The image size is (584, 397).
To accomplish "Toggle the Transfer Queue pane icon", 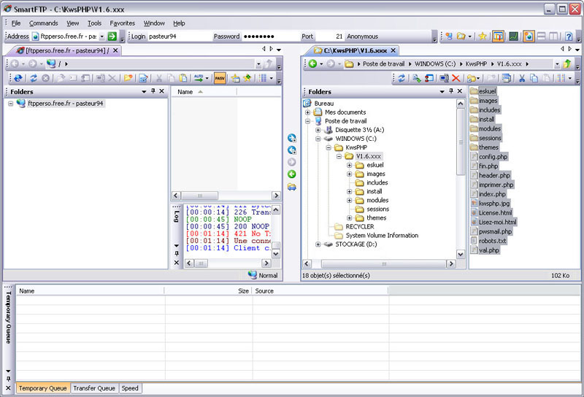I will click(x=498, y=36).
